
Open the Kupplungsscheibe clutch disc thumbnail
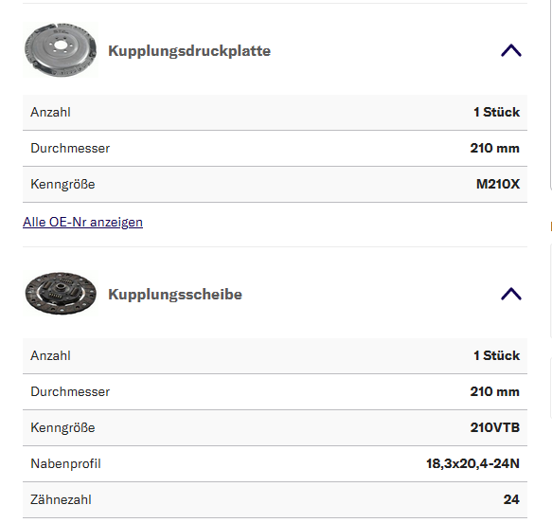tap(61, 294)
